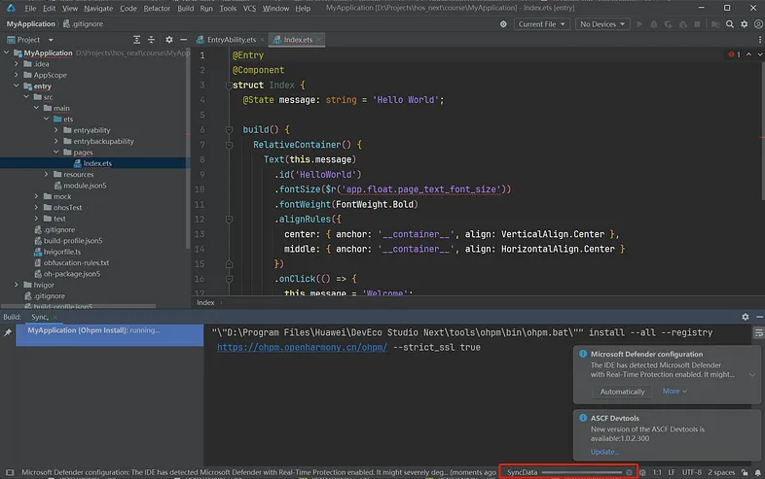Expand the .idea folder
Viewport: 765px width, 479px height.
[17, 64]
